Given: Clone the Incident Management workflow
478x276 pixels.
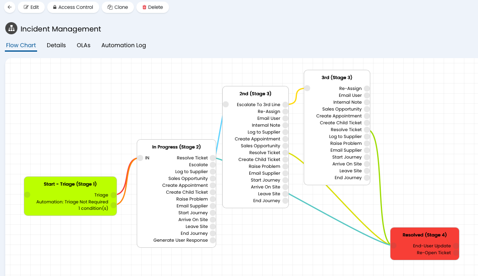Looking at the screenshot, I should 118,7.
